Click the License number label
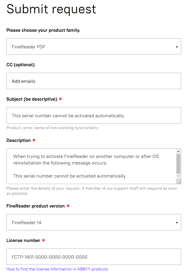 [x=23, y=240]
